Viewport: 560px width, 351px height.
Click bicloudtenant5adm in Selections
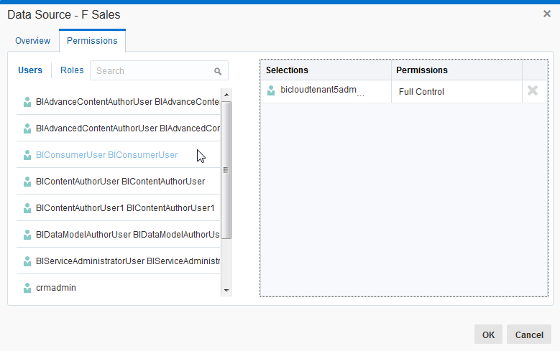[x=318, y=90]
